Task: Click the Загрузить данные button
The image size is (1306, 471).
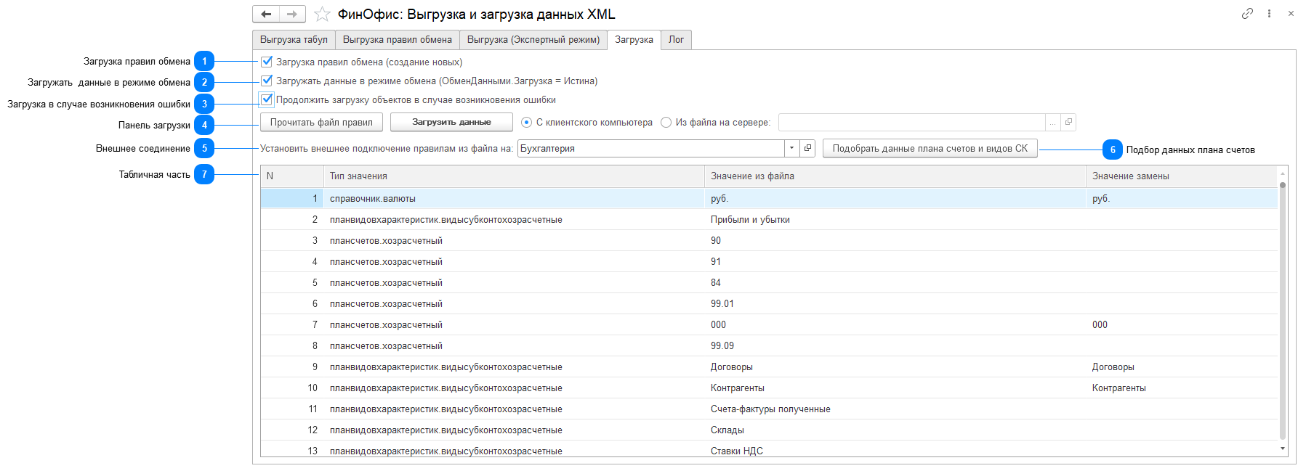Action: (x=451, y=123)
